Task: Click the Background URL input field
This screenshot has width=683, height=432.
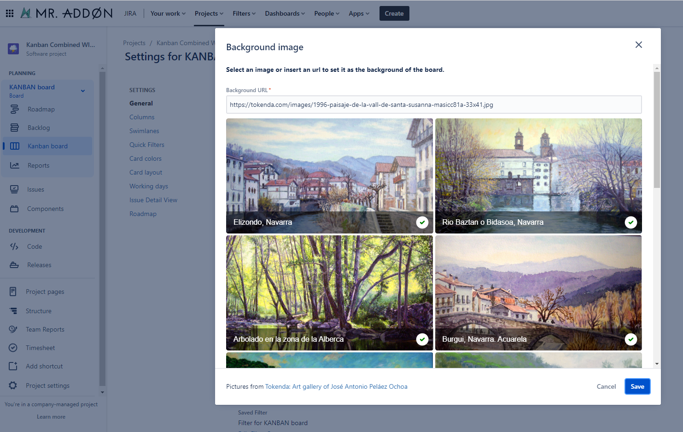Action: coord(433,105)
